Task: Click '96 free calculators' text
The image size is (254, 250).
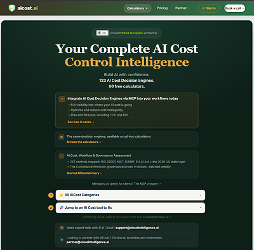Action: (x=127, y=86)
